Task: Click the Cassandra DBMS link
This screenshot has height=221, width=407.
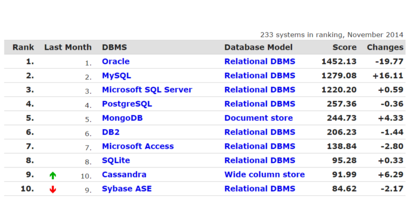Action: coord(124,174)
